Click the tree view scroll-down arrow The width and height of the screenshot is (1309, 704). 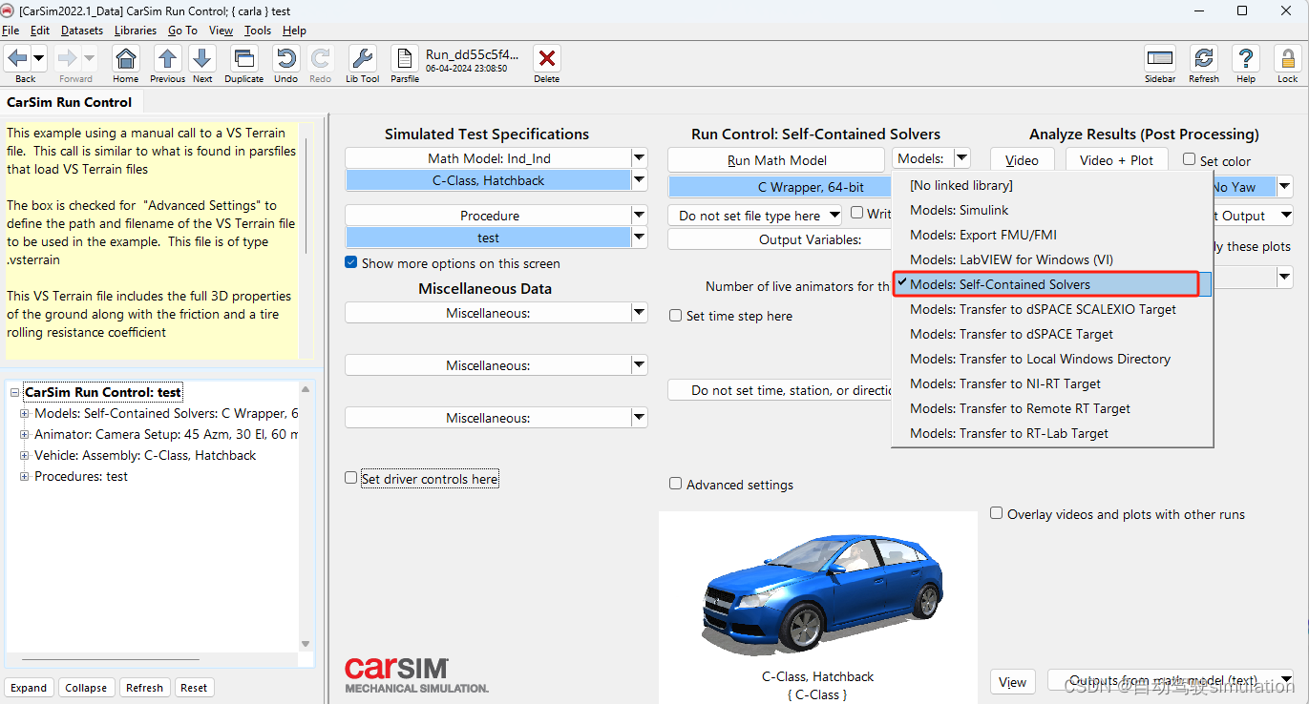click(306, 644)
